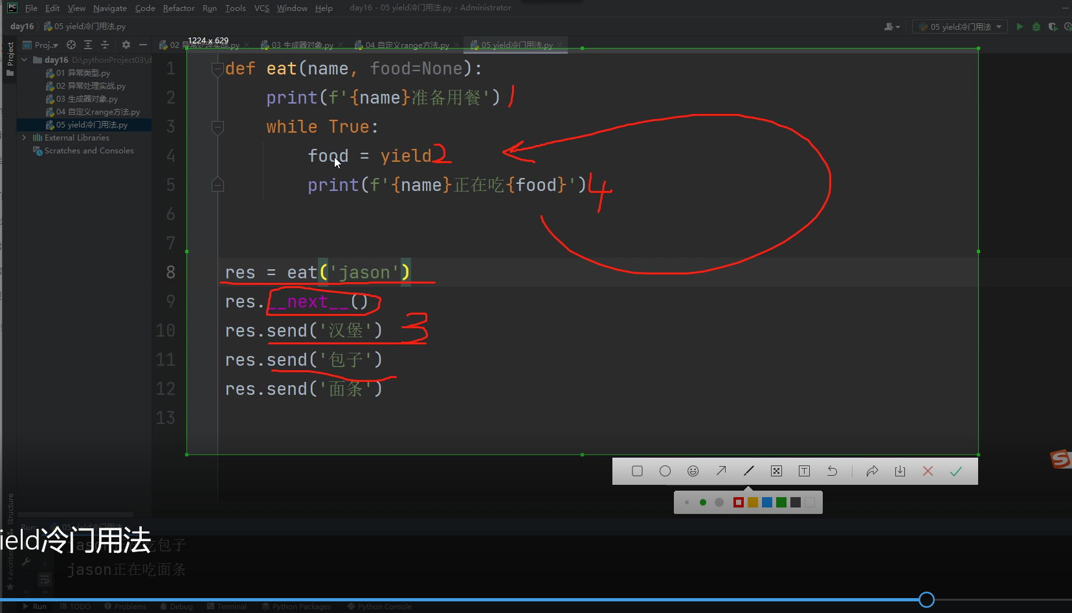Open the Navigate menu
Screen dimensions: 1072x613
tap(110, 8)
